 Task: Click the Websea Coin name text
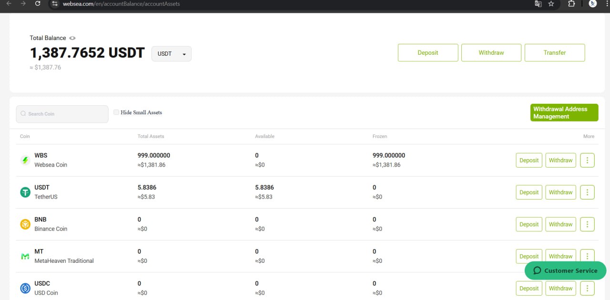51,165
